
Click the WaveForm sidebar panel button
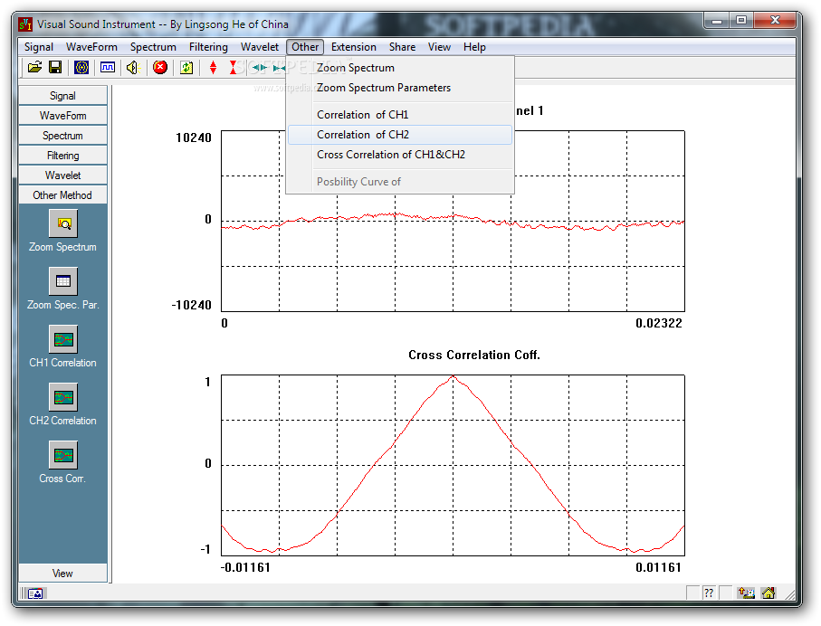[x=62, y=115]
